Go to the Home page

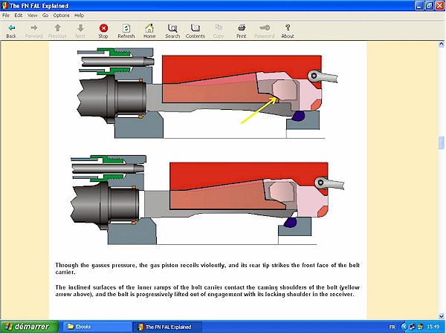coord(149,30)
